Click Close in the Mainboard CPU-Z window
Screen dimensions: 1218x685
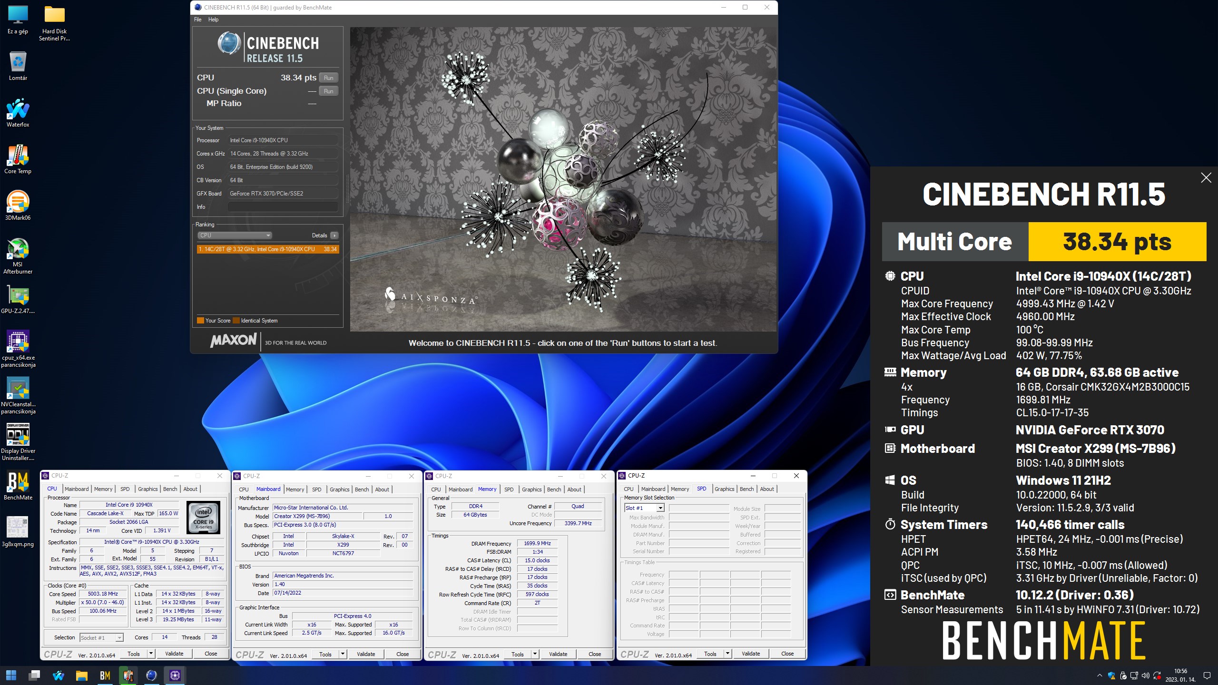click(x=403, y=654)
